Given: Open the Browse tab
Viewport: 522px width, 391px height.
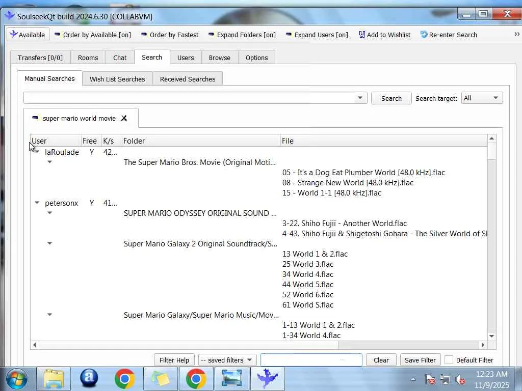Looking at the screenshot, I should click(219, 58).
